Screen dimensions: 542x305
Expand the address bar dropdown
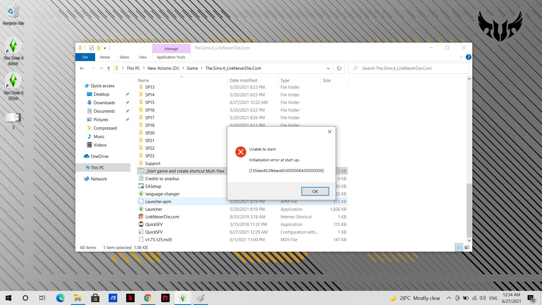[x=328, y=68]
